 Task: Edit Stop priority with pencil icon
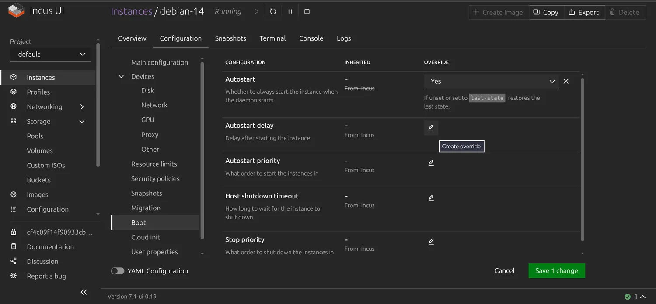pyautogui.click(x=431, y=242)
